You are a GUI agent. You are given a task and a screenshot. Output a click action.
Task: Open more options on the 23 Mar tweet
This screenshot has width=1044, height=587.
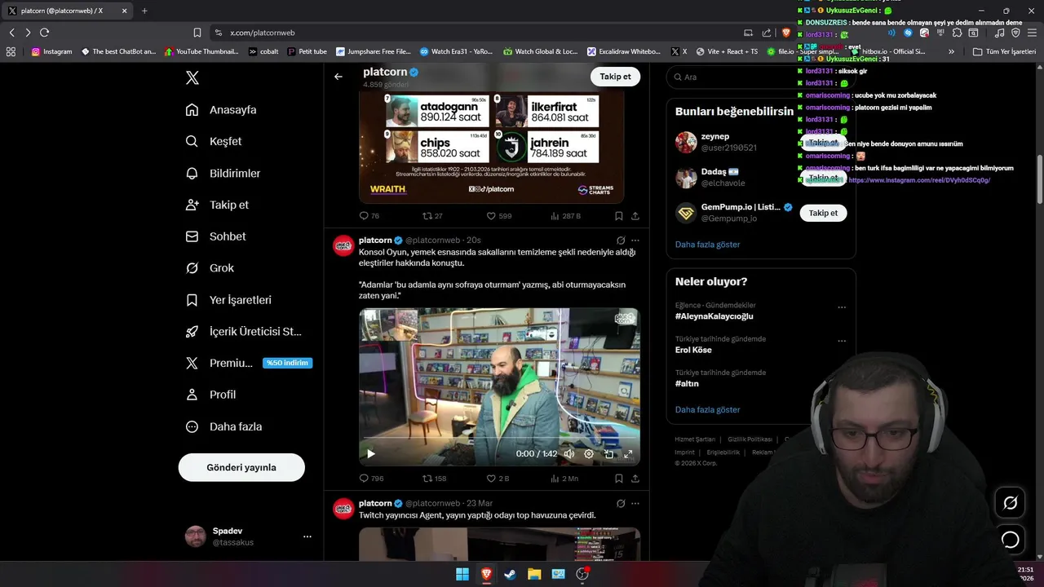tap(635, 503)
